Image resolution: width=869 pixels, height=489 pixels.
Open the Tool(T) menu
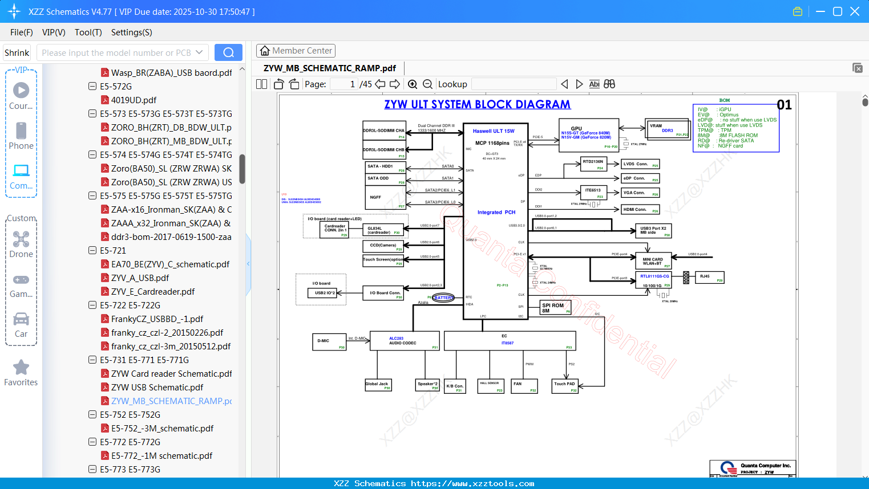[88, 32]
